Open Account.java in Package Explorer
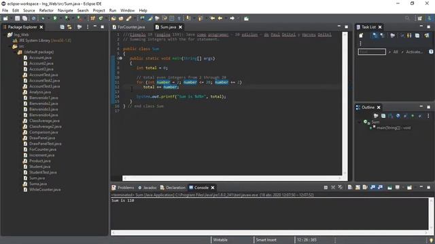This screenshot has width=435, height=244. tap(41, 58)
